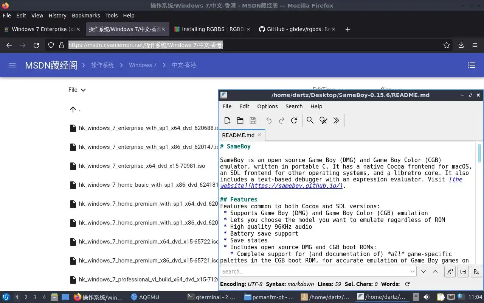
Task: Open FeatherPad Edit menu
Action: (x=244, y=106)
